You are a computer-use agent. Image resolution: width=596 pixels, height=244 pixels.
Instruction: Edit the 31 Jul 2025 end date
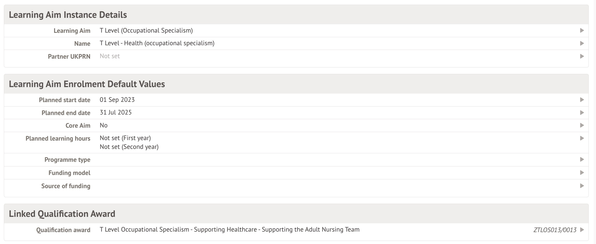tap(116, 112)
